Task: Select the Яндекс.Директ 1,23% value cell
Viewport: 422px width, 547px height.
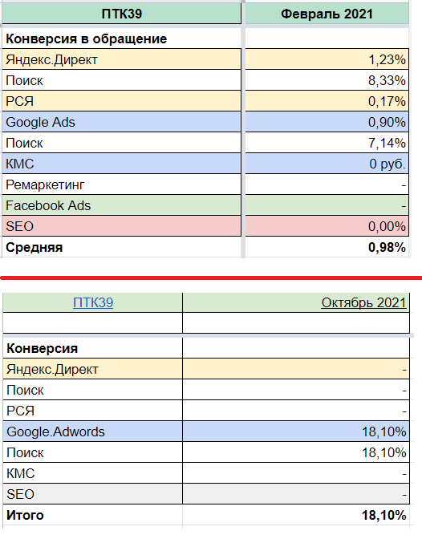Action: (x=327, y=59)
